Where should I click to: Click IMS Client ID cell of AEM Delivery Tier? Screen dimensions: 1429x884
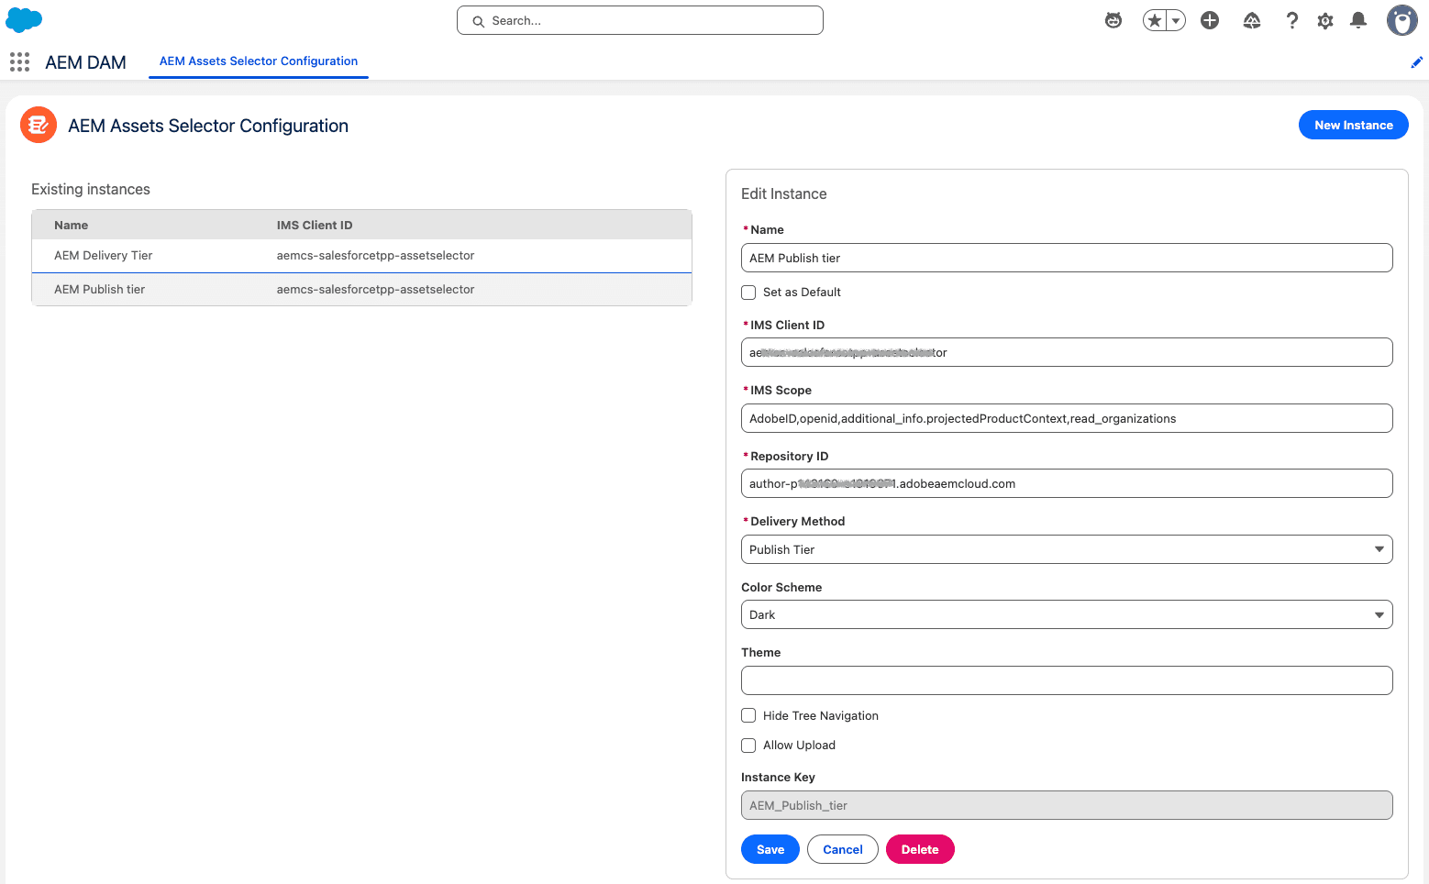(x=376, y=256)
